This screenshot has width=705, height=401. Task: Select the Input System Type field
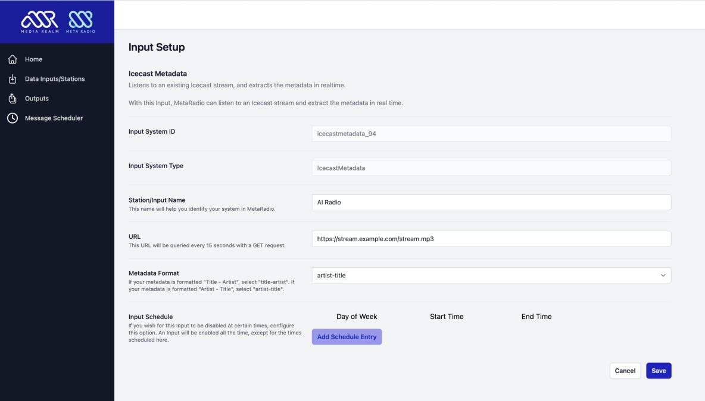coord(491,168)
